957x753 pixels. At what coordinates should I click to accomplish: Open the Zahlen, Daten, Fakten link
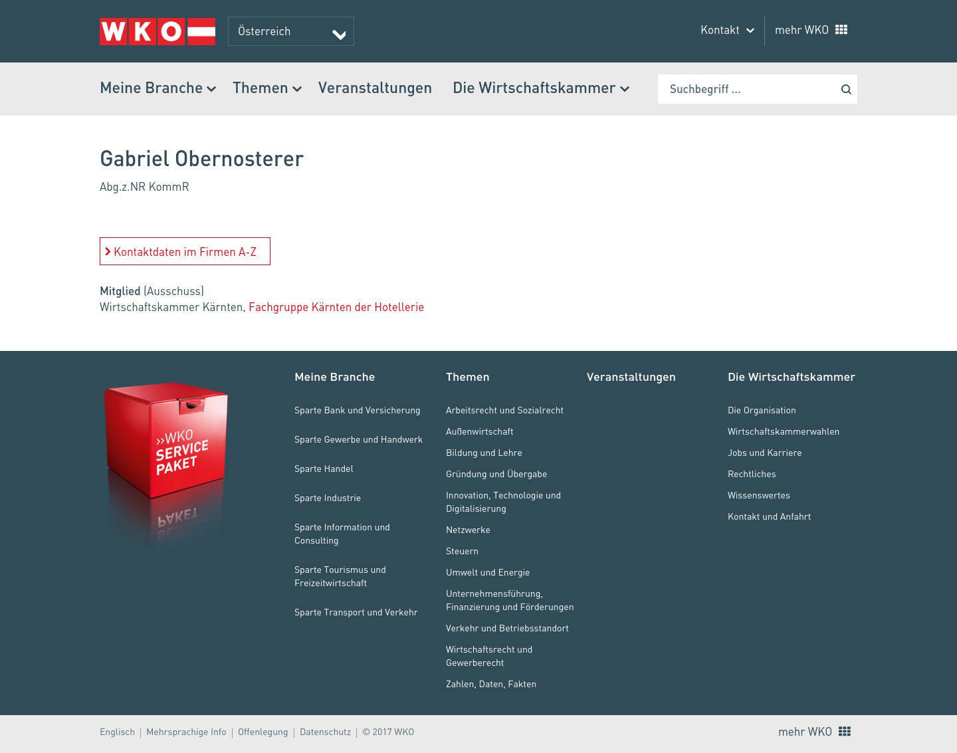click(x=491, y=684)
